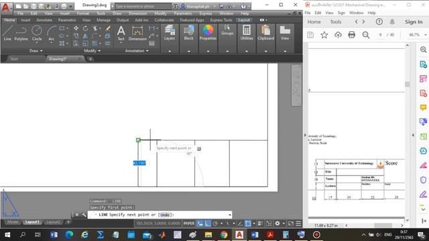Click the Workspace Switching gear icon
The height and width of the screenshot is (241, 429).
[278, 224]
